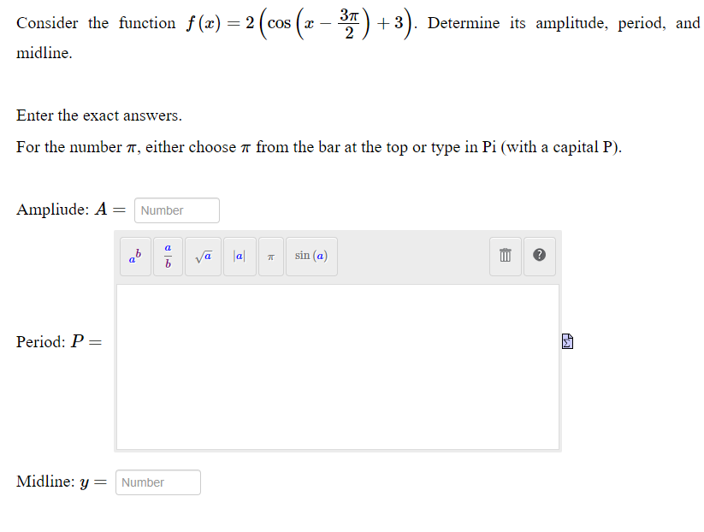Click the Midline Number input field
This screenshot has height=532, width=704.
(x=157, y=482)
